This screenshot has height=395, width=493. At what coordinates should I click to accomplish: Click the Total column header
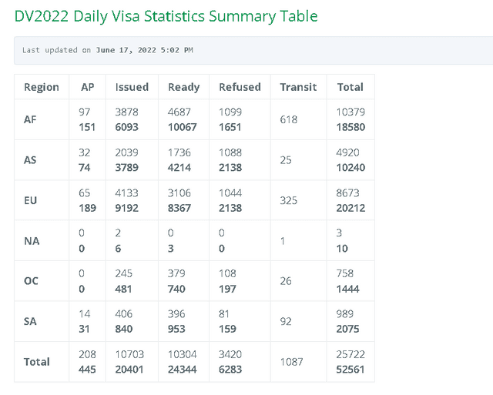(x=350, y=87)
